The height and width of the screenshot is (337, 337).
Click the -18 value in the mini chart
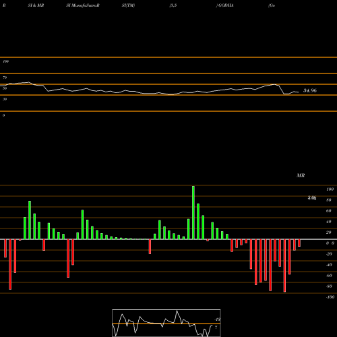[x=217, y=319]
